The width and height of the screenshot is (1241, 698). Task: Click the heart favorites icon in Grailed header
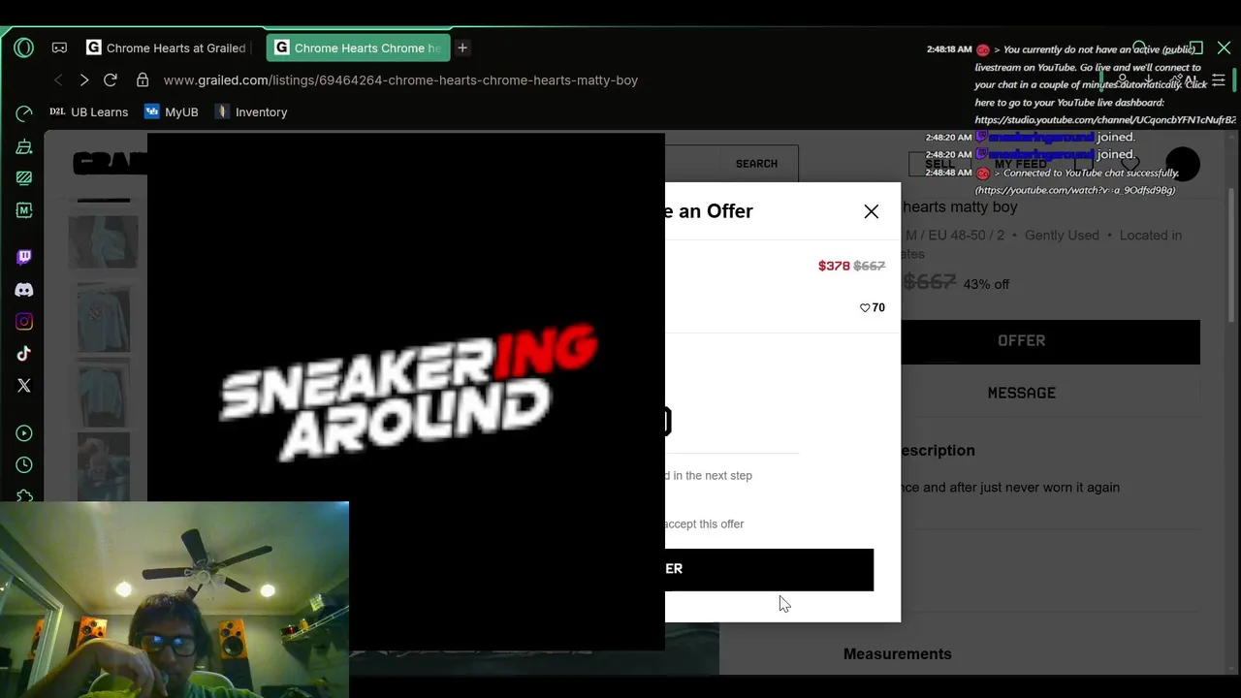(1130, 164)
